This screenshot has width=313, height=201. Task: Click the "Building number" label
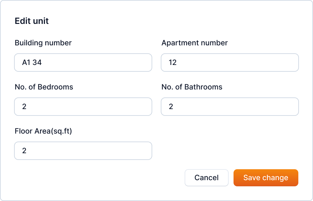point(43,43)
